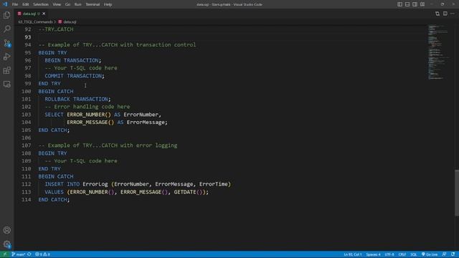
Task: Open the Explorer view in activity bar
Action: [x=6, y=15]
